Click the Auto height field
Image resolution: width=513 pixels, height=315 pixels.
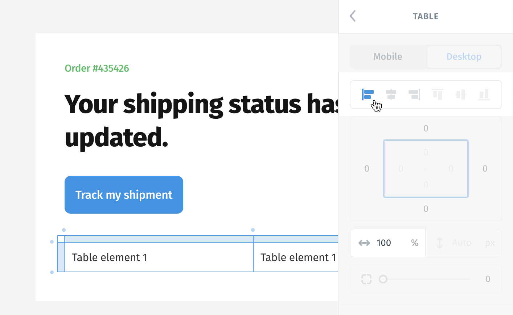[x=461, y=243]
